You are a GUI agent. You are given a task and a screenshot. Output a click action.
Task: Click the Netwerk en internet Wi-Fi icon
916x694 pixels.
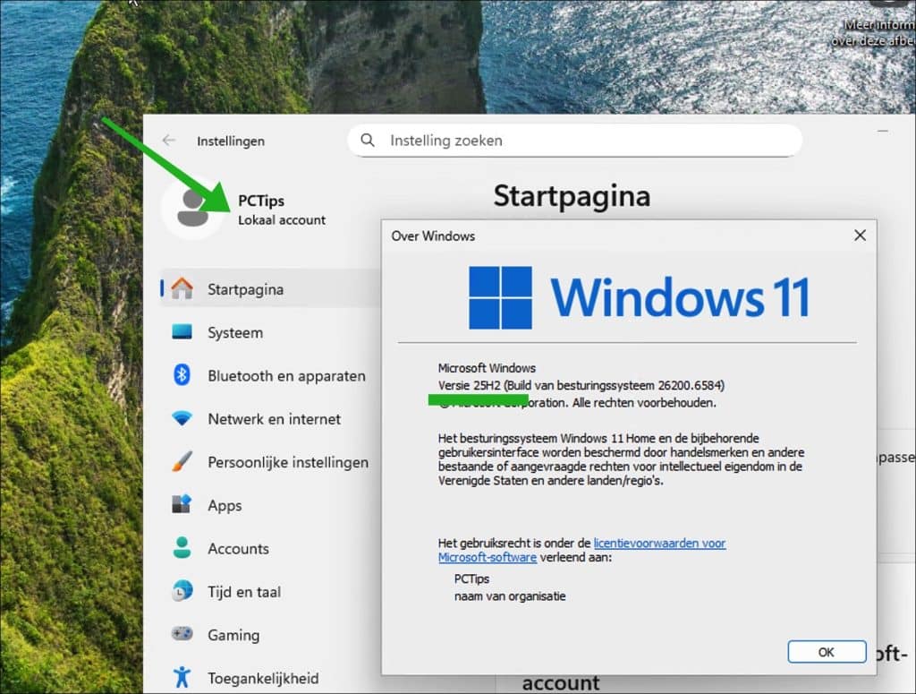pos(182,419)
